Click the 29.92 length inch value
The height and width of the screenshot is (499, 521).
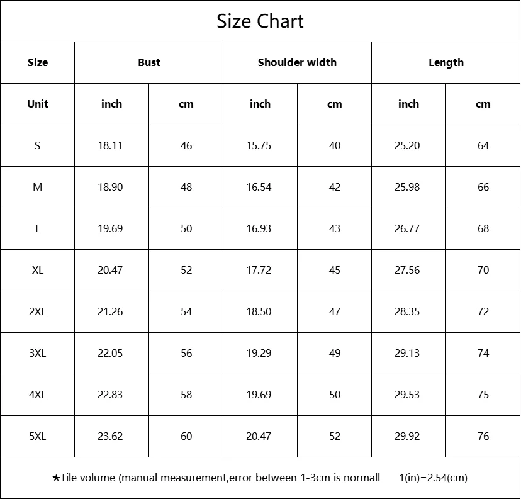407,436
